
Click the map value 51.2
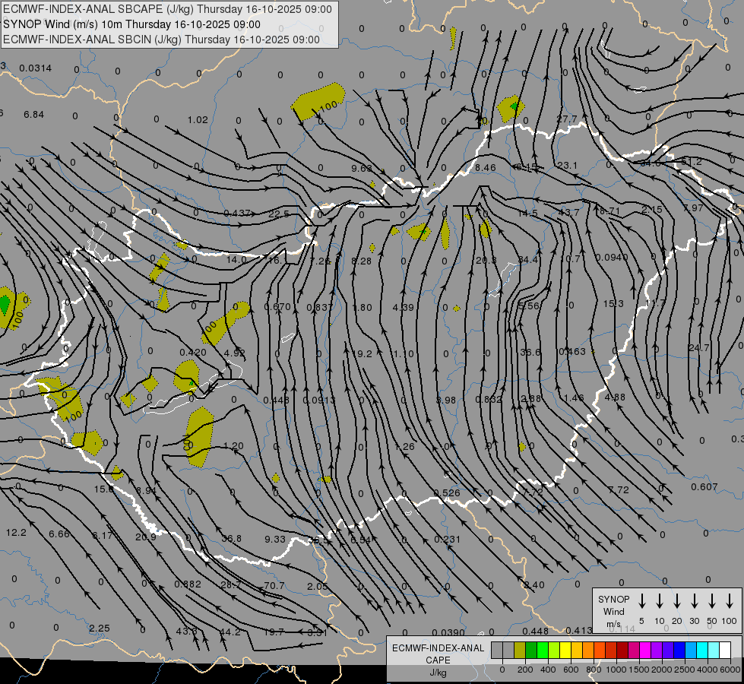(x=692, y=161)
